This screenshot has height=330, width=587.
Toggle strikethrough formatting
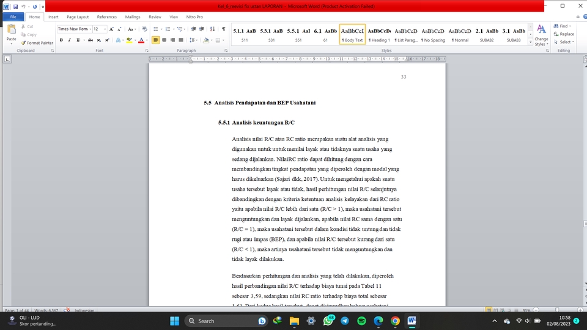[x=90, y=40]
